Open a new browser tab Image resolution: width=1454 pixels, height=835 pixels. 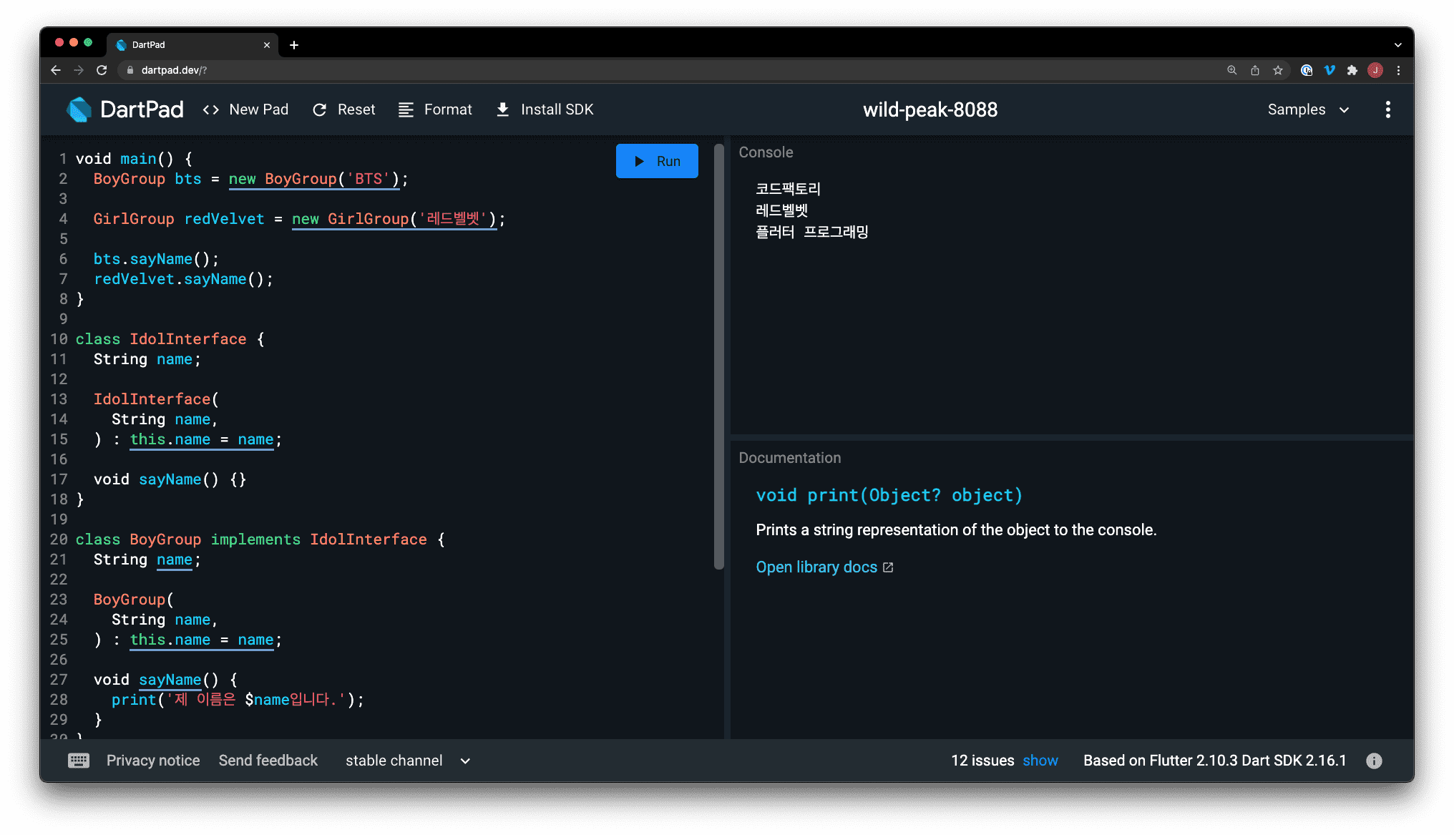tap(294, 45)
